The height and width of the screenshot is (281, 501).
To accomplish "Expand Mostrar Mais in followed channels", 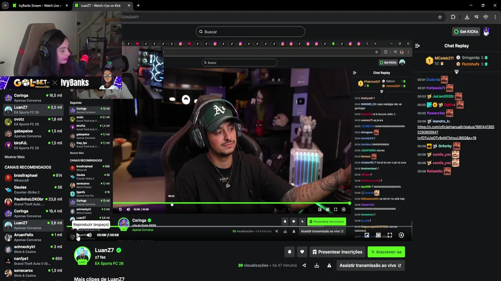I will [x=14, y=157].
